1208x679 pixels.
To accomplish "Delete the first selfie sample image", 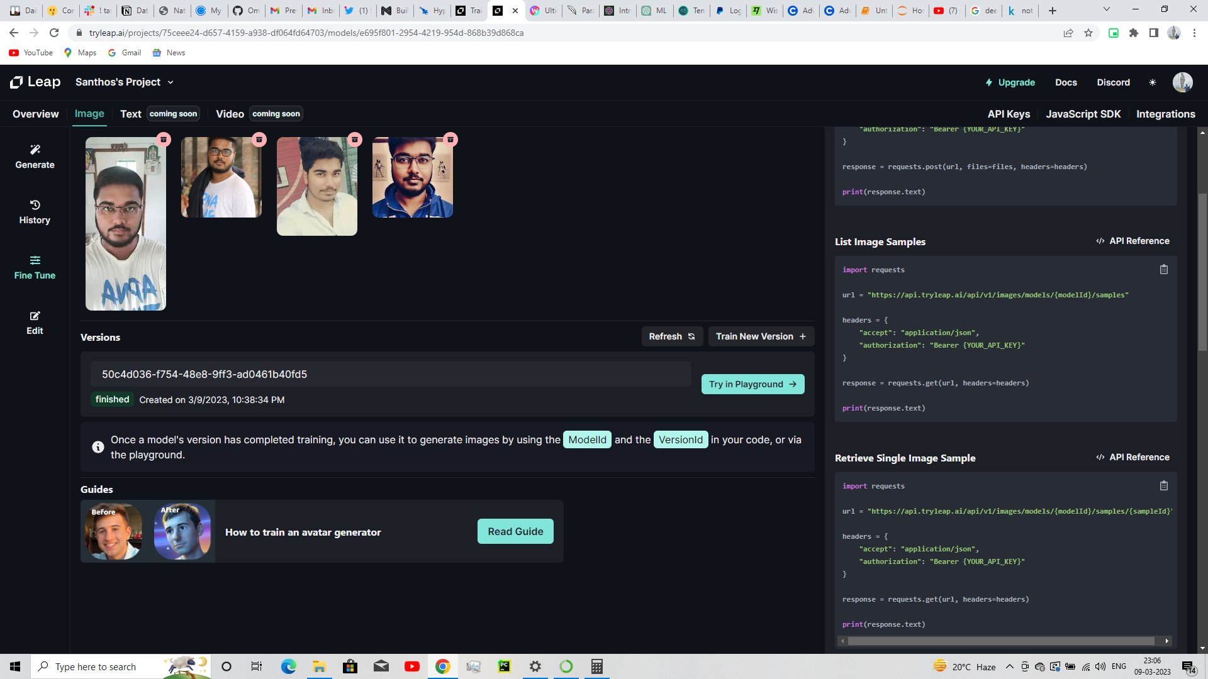I will [164, 140].
